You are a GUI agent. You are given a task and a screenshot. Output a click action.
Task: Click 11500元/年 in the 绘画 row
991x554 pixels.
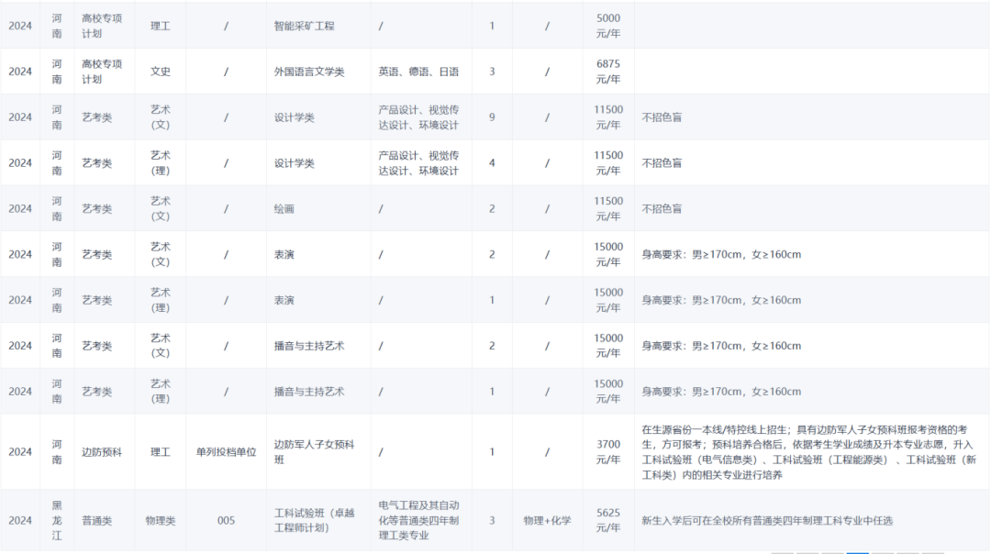coord(608,208)
